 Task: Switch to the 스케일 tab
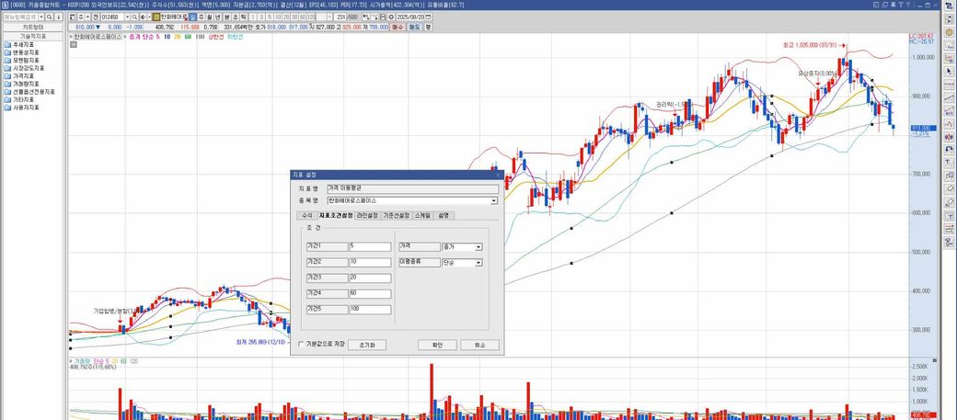422,215
